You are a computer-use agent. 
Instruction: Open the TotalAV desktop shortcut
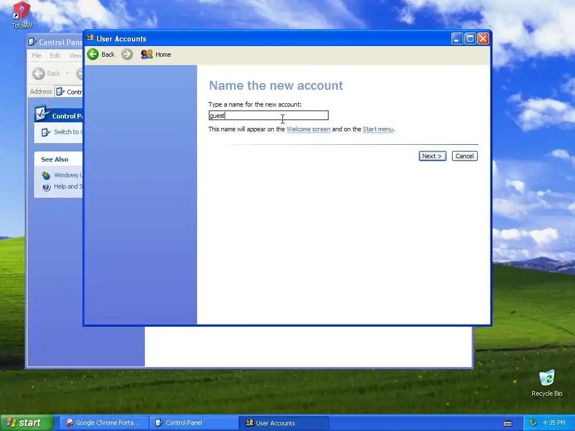21,15
